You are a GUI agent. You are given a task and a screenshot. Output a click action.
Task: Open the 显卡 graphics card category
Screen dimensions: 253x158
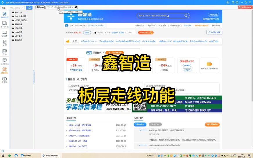click(x=4, y=52)
